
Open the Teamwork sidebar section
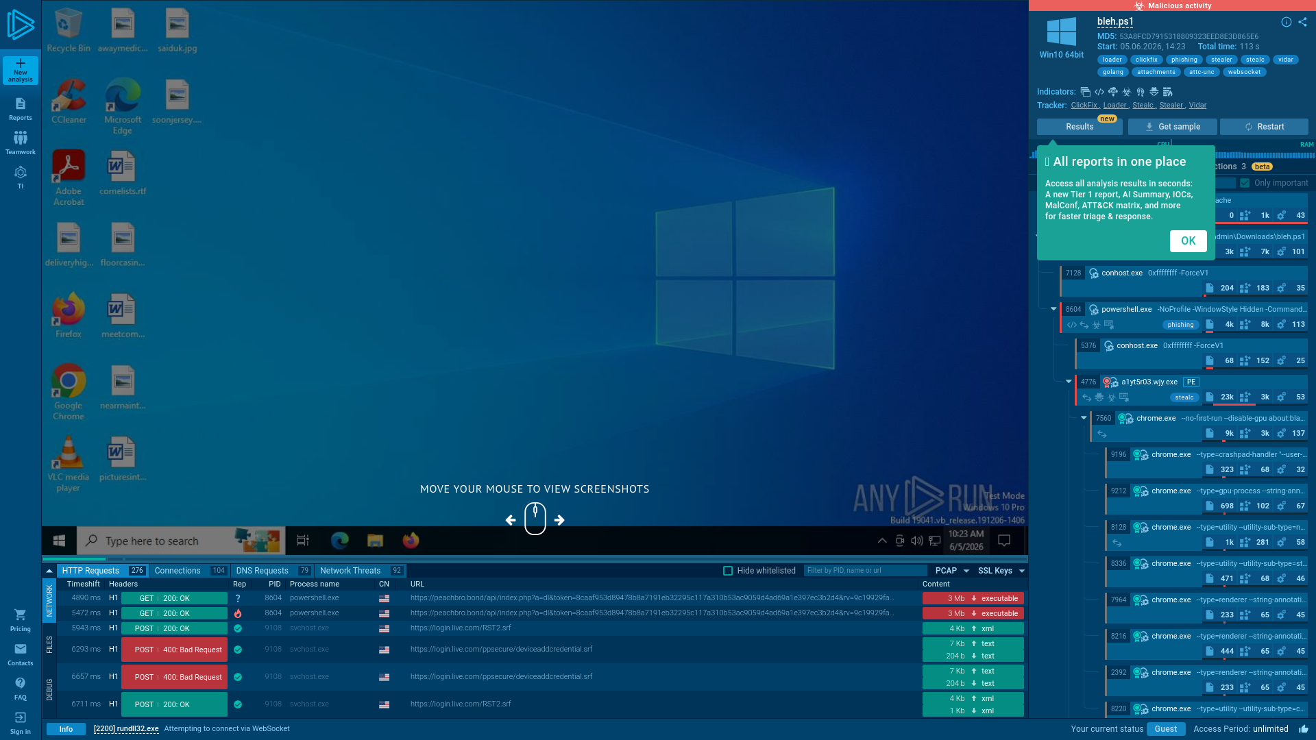21,143
